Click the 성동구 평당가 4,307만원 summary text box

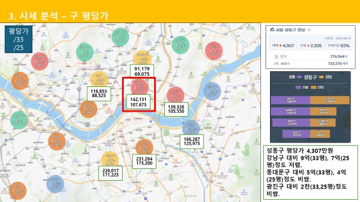310,172
